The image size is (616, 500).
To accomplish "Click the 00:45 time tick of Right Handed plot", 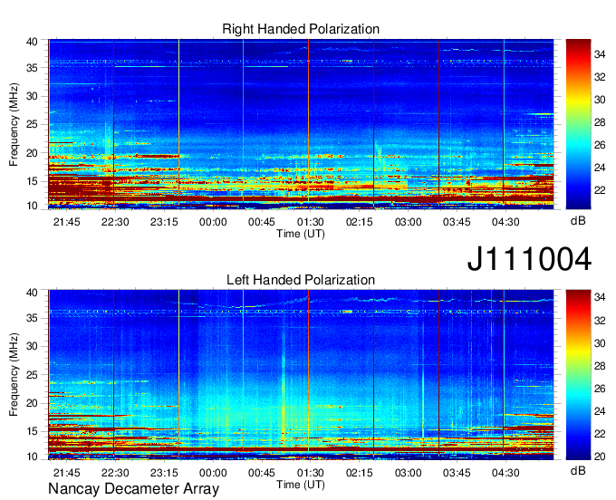I will pos(262,222).
